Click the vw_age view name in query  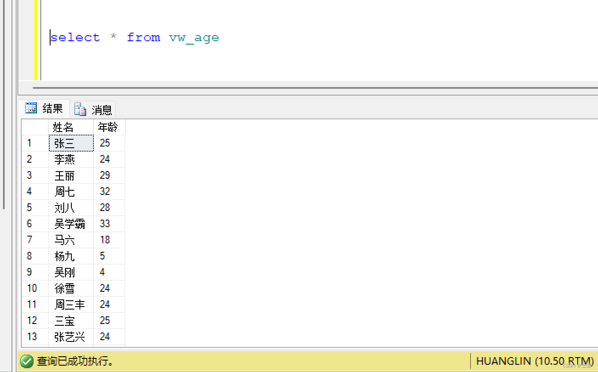(x=194, y=38)
